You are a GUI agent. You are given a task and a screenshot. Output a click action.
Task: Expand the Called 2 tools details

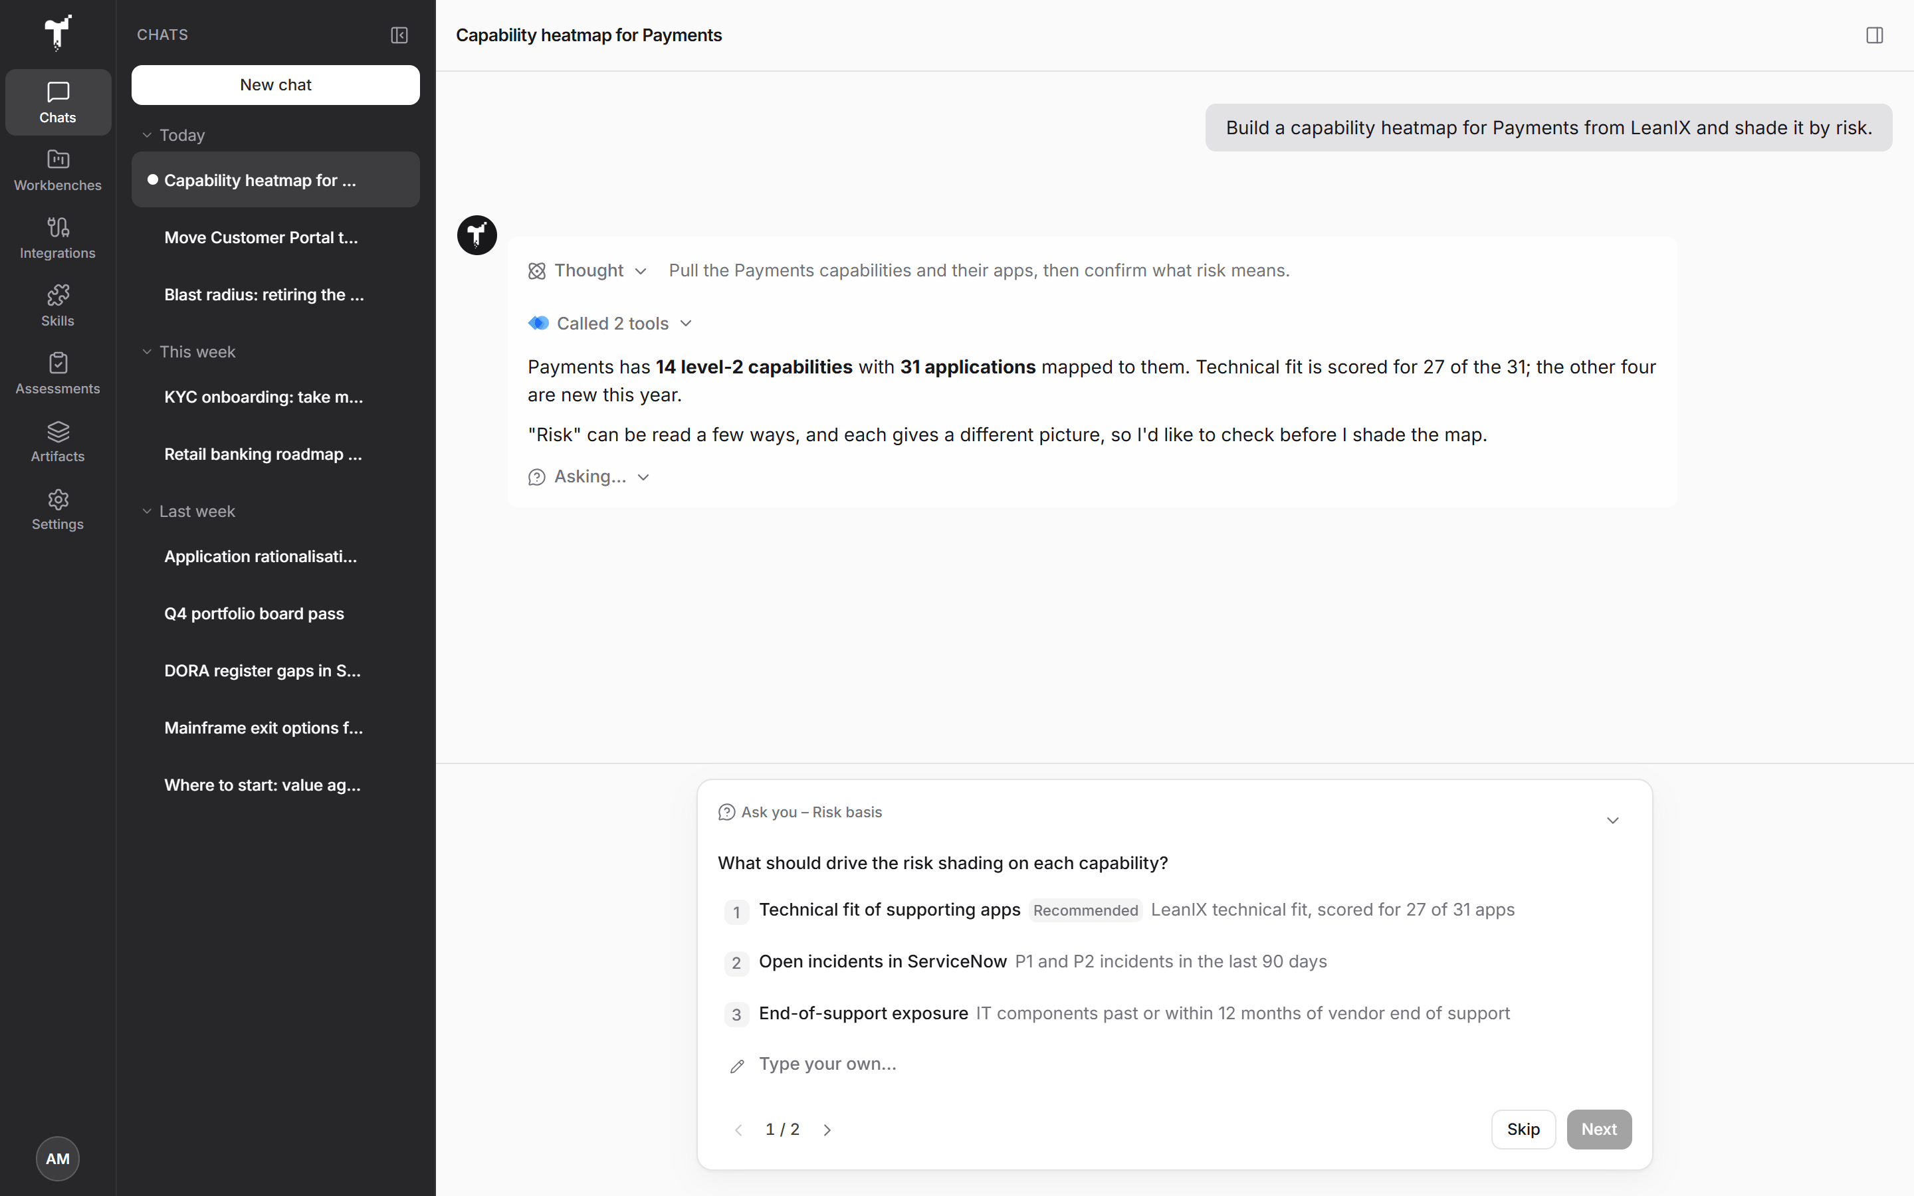tap(610, 324)
